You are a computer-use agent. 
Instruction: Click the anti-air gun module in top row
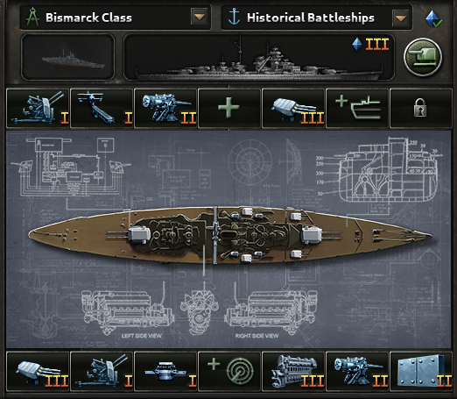pos(38,109)
